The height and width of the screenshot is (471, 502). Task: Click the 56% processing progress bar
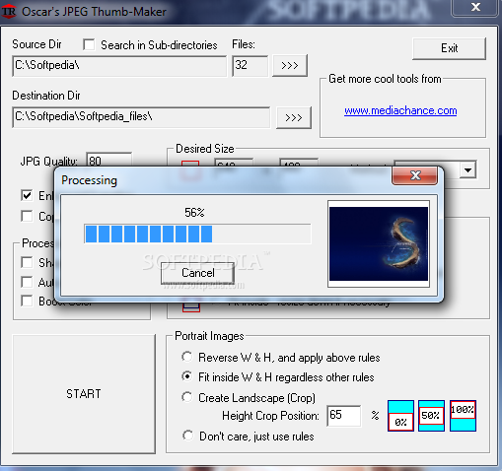pos(197,234)
